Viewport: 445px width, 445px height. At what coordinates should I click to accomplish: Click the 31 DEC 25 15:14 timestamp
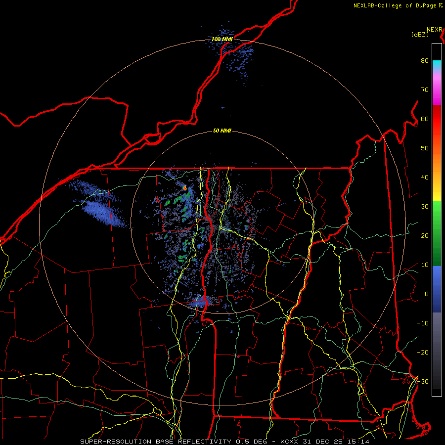[336, 442]
